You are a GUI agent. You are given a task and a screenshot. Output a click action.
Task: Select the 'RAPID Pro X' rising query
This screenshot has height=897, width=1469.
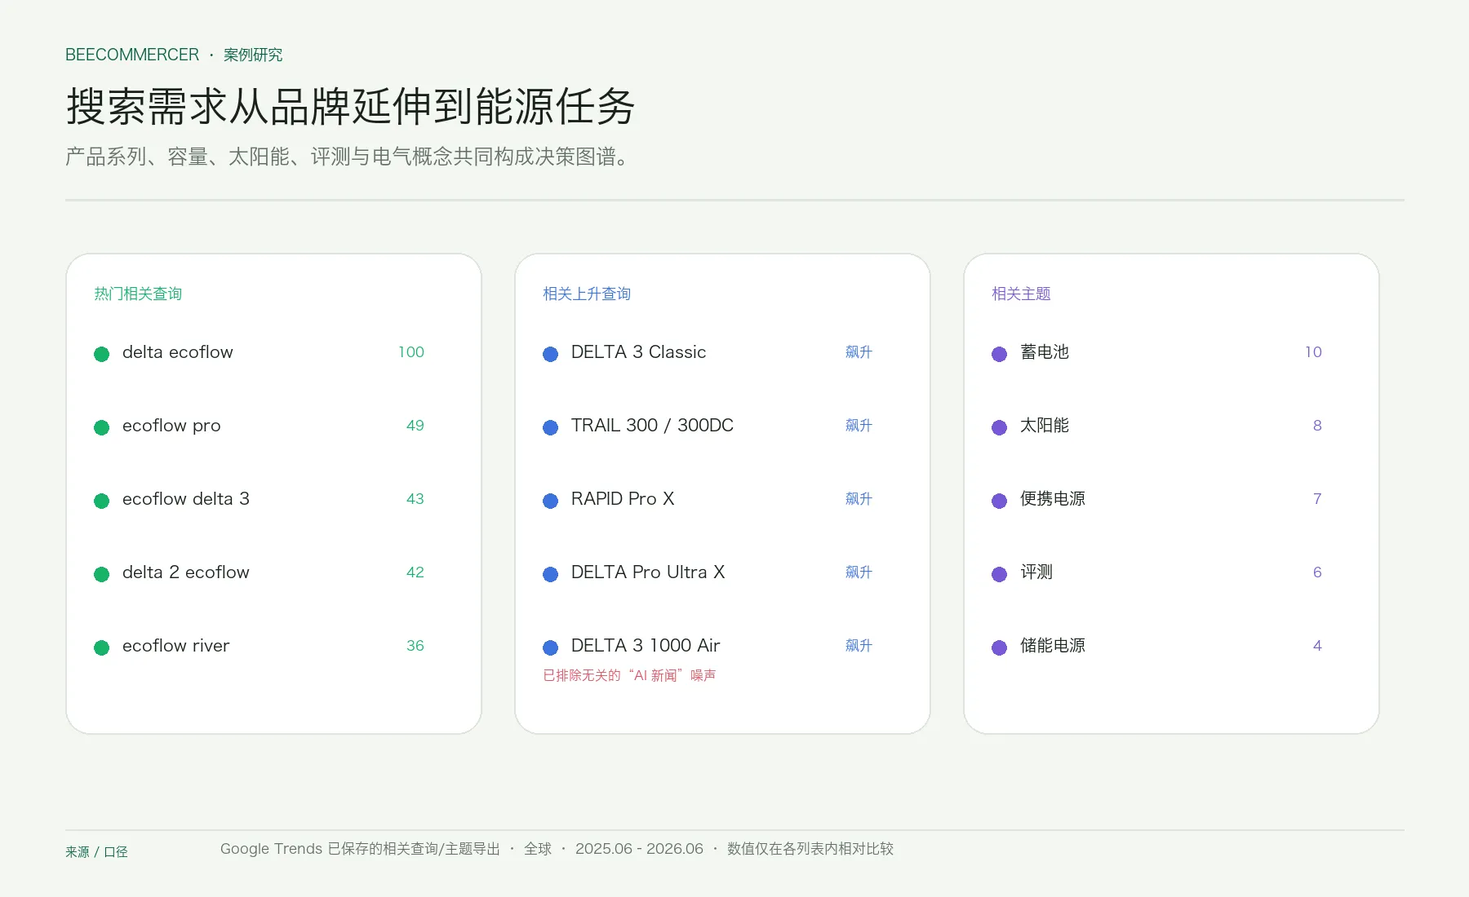tap(623, 499)
